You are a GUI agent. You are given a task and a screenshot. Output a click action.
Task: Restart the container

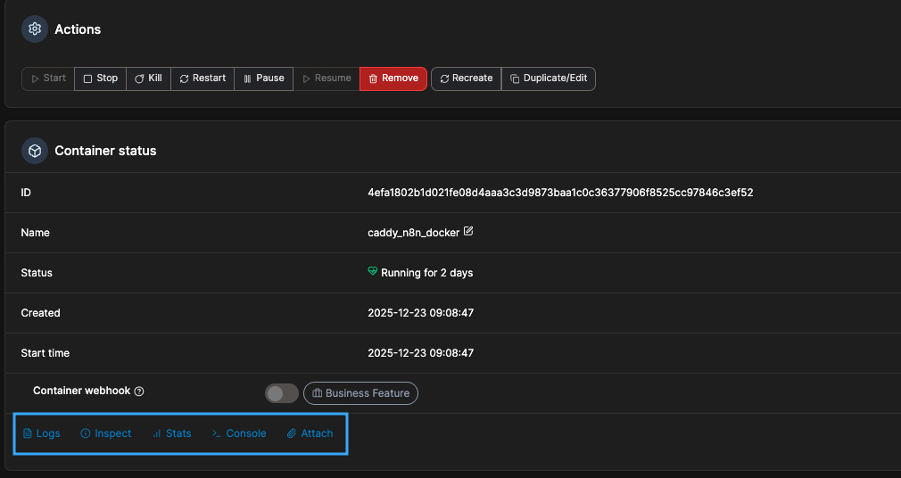203,78
